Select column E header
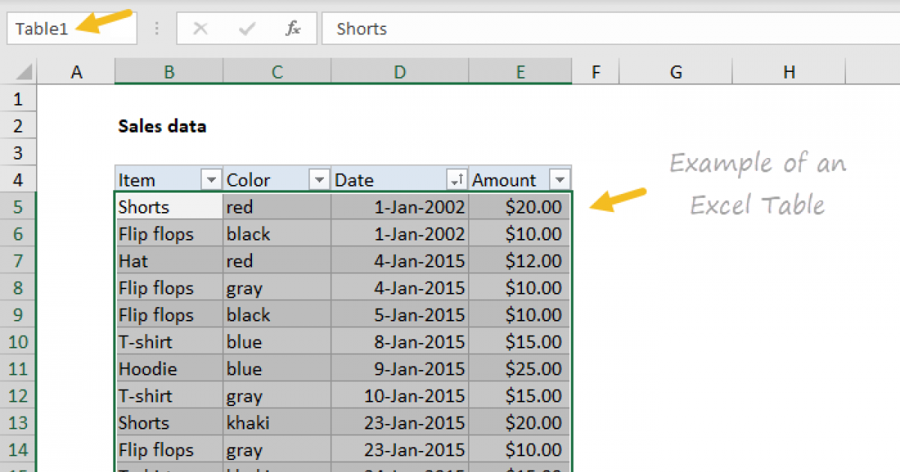 pyautogui.click(x=520, y=71)
